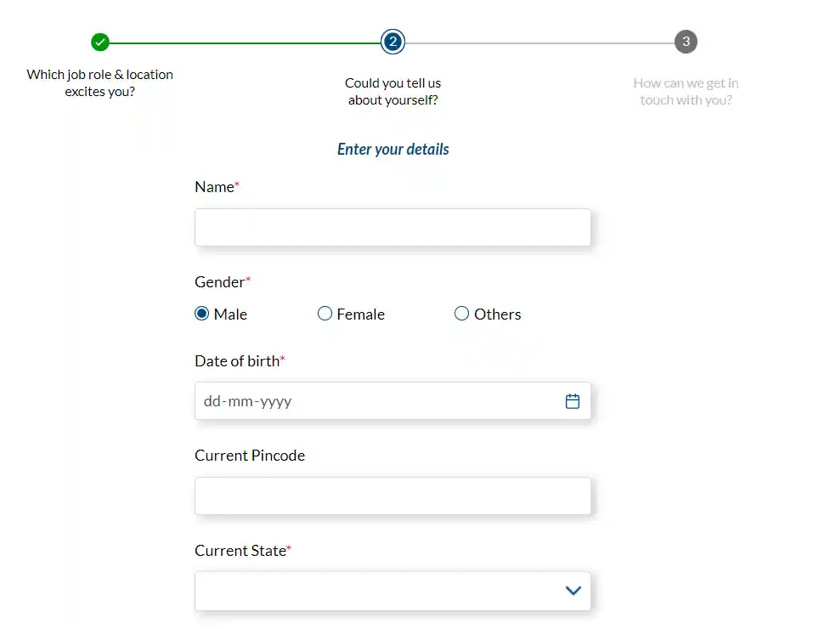819x629 pixels.
Task: Click the Others label text
Action: (x=497, y=314)
